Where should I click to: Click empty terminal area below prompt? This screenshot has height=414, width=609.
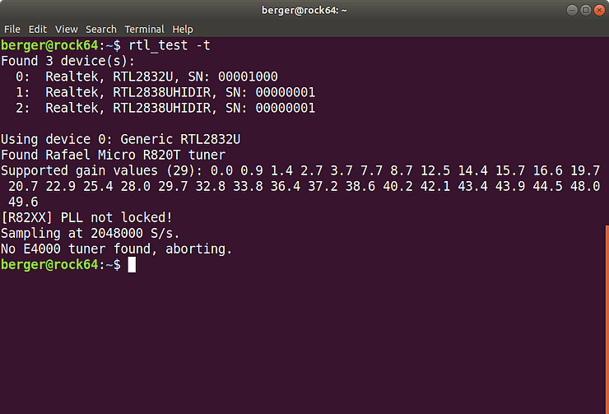(303, 342)
